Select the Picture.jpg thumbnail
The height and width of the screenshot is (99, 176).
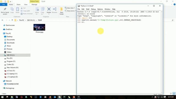[x=39, y=27]
